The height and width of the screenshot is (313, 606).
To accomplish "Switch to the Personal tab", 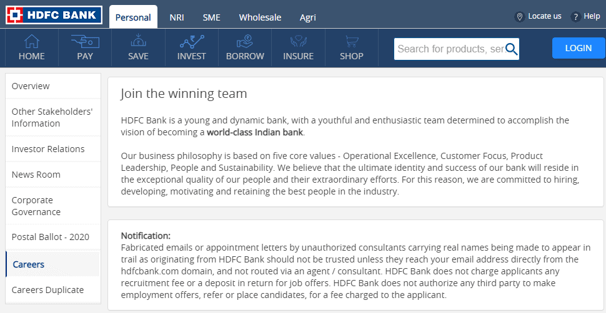I will (x=133, y=17).
